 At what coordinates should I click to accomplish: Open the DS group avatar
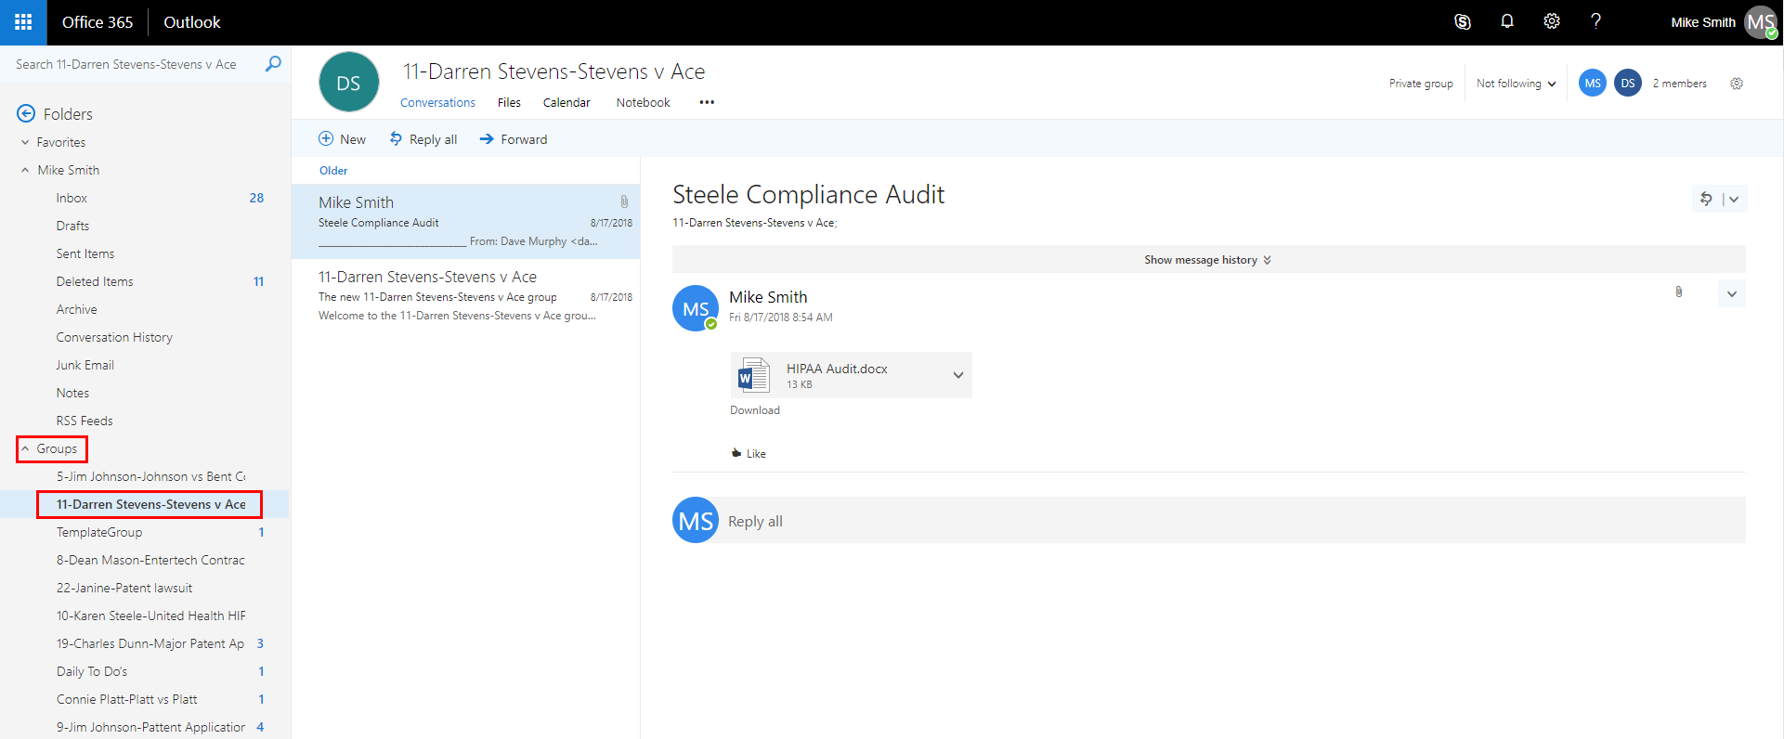click(348, 83)
